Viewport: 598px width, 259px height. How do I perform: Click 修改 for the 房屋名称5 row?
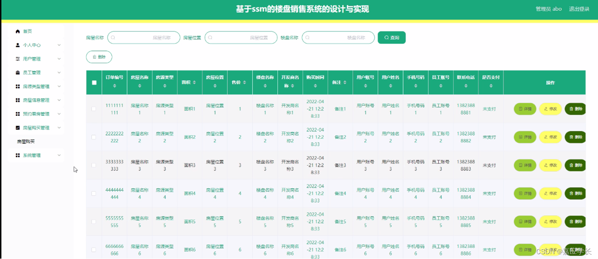click(x=551, y=222)
